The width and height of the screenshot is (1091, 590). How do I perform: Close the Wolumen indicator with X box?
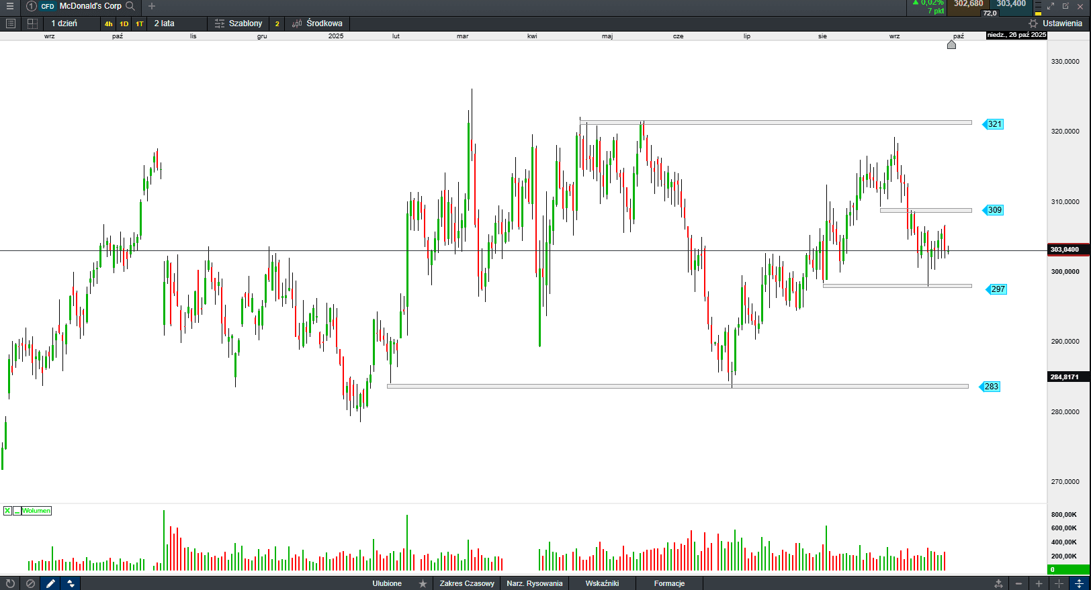[7, 511]
